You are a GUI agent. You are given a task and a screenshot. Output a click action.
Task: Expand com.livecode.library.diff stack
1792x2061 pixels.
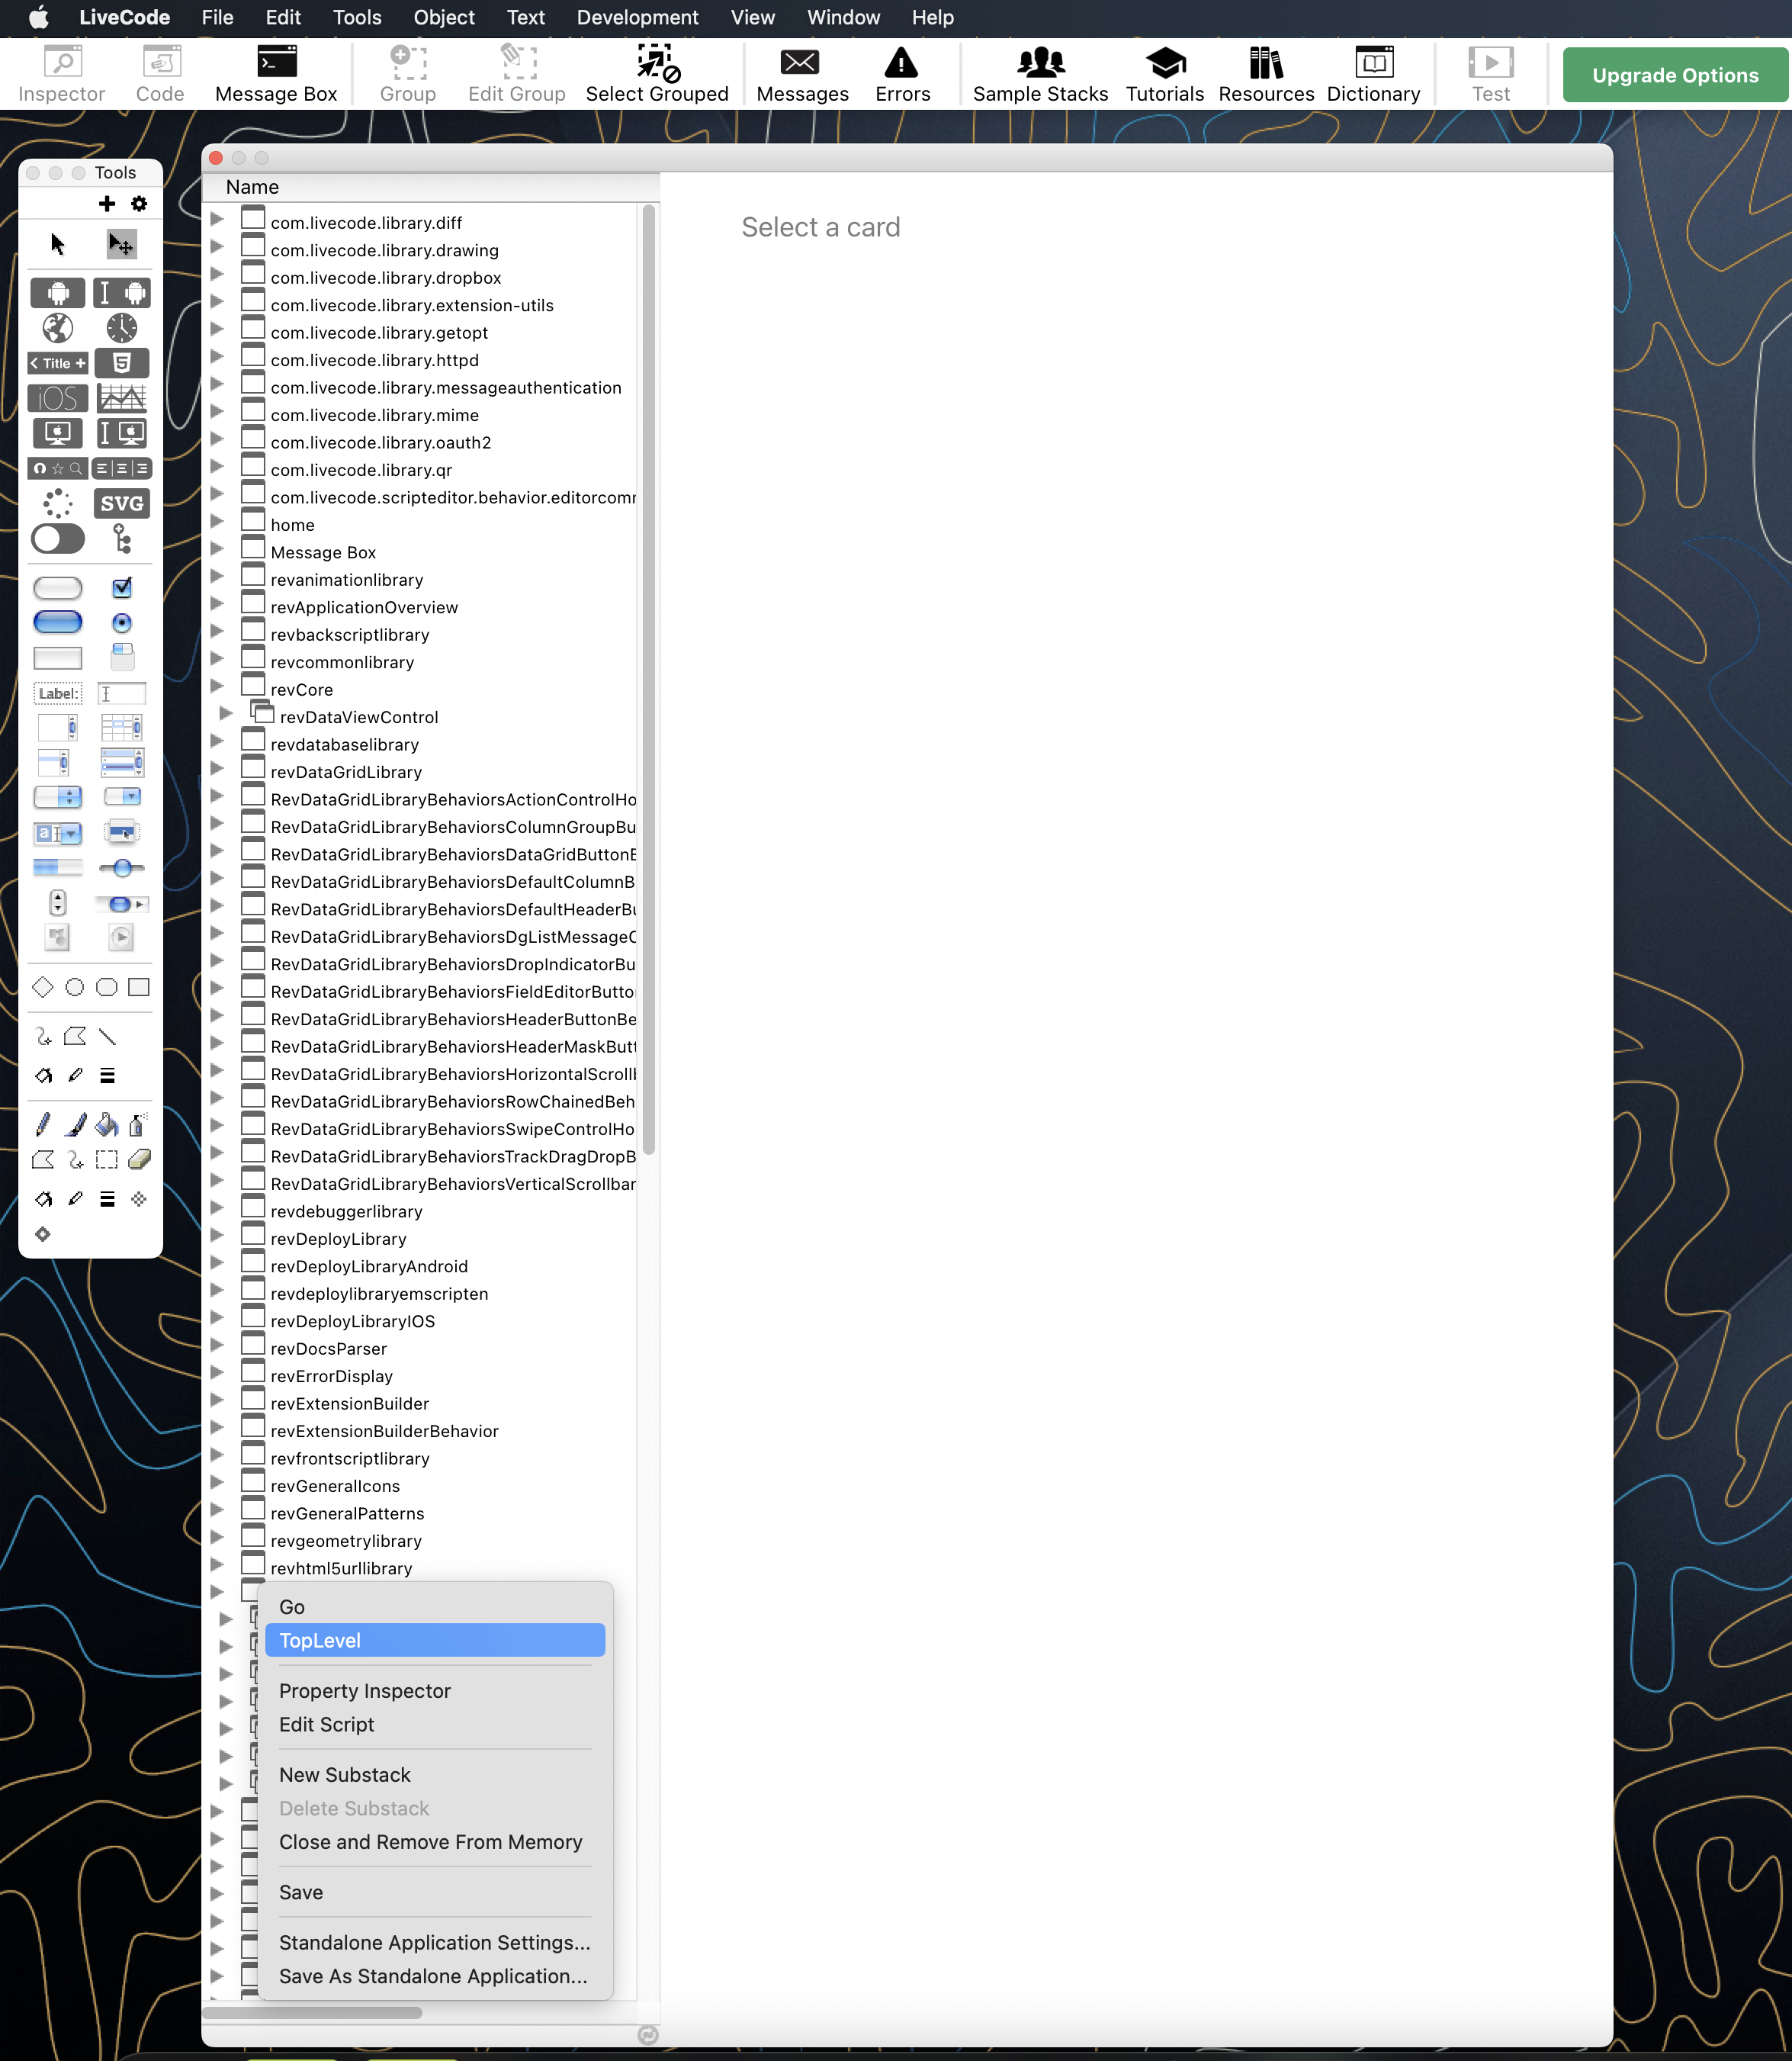[x=217, y=219]
